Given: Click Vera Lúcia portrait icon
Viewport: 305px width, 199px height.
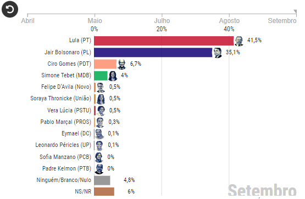Looking at the screenshot, I should pyautogui.click(x=101, y=111).
